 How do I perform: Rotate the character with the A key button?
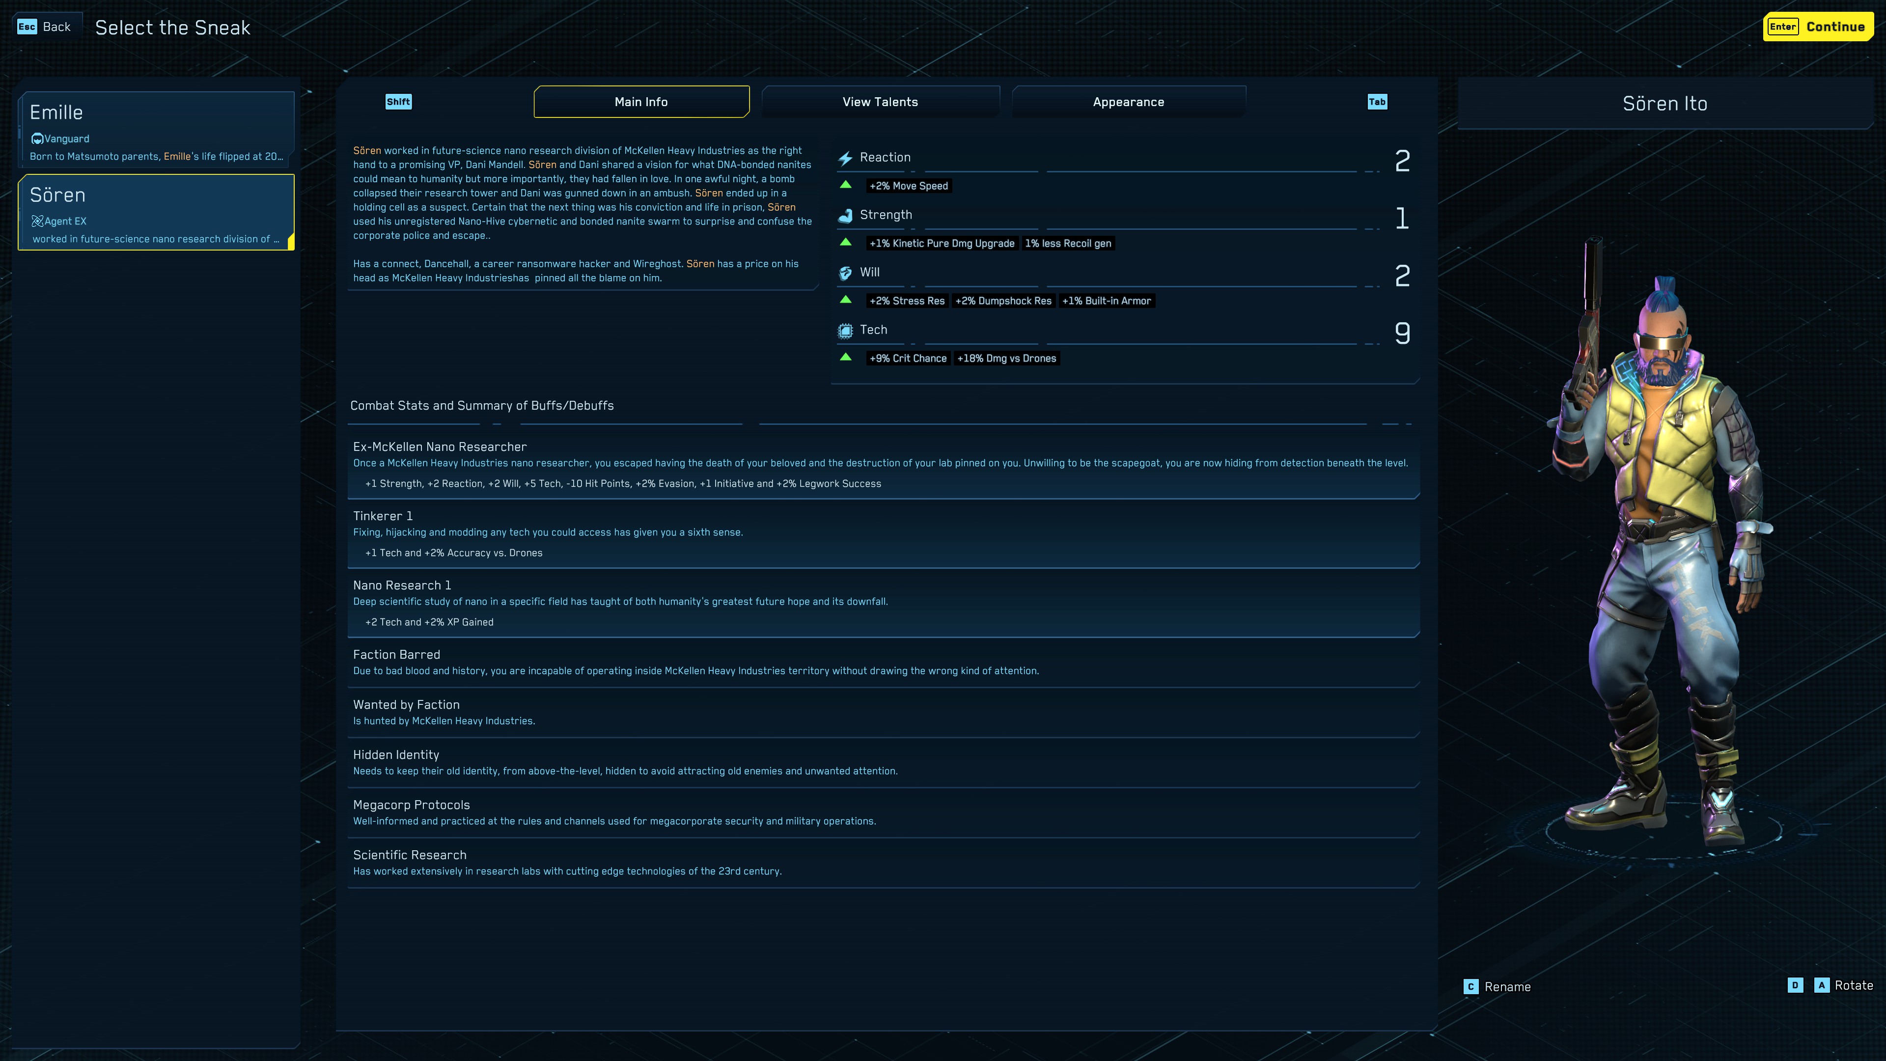[1822, 985]
